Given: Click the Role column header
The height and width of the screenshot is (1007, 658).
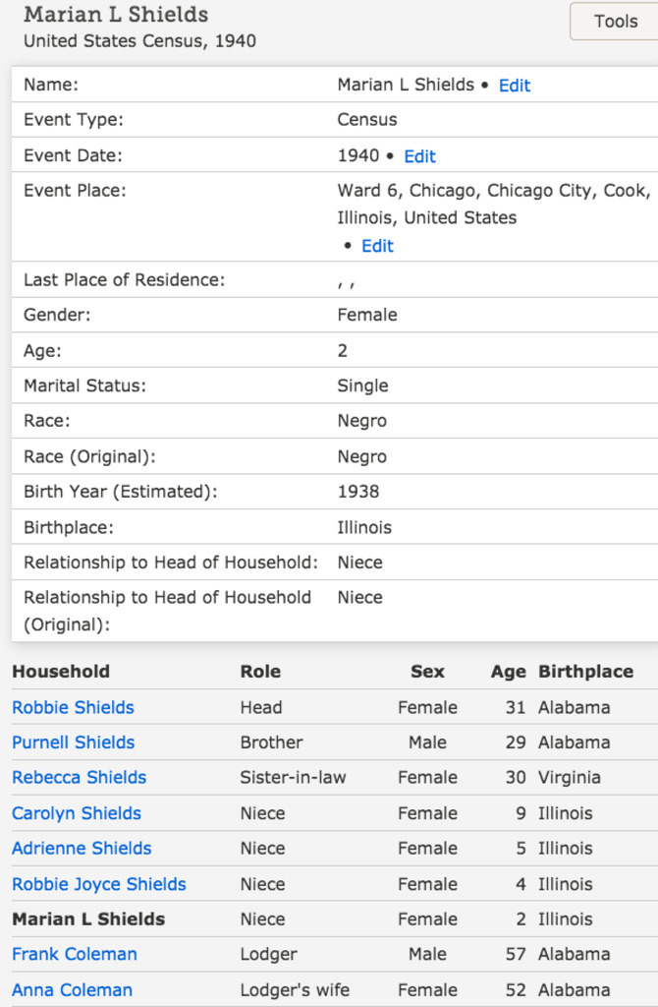Looking at the screenshot, I should (260, 672).
